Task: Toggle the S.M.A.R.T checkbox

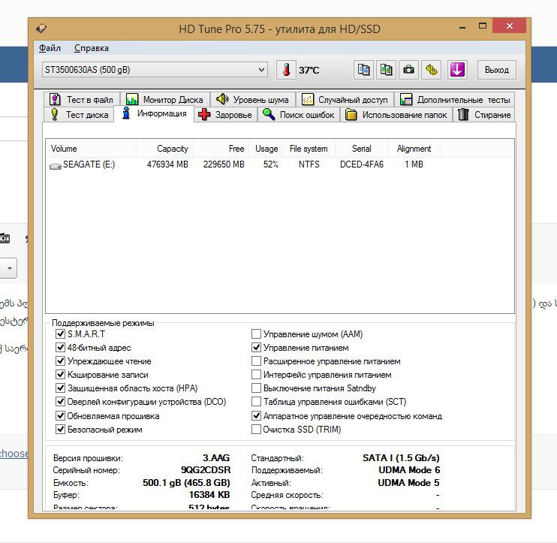Action: 61,334
